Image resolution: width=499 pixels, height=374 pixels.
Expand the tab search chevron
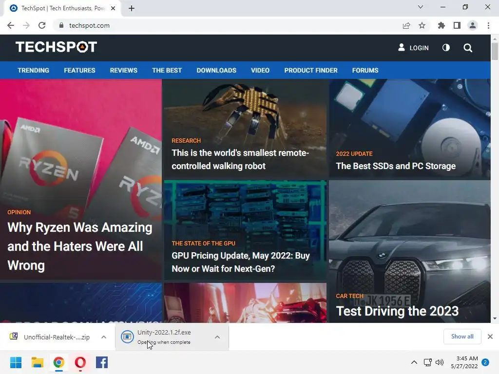421,7
